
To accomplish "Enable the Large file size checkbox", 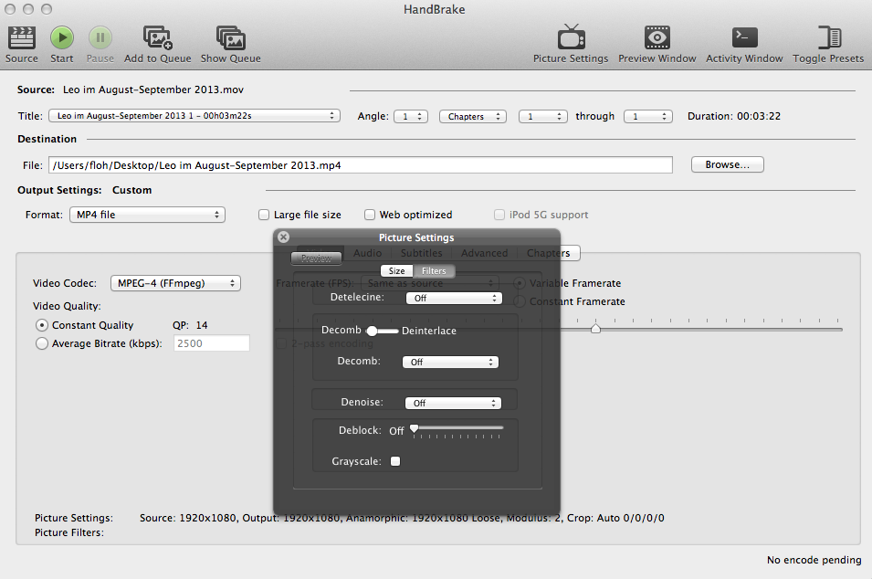I will (264, 215).
